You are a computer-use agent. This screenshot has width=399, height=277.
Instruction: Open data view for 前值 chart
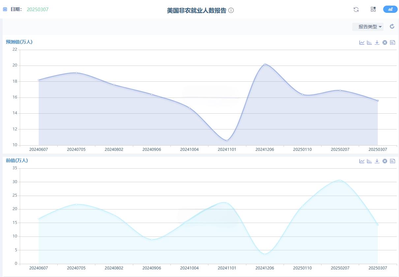pyautogui.click(x=392, y=161)
